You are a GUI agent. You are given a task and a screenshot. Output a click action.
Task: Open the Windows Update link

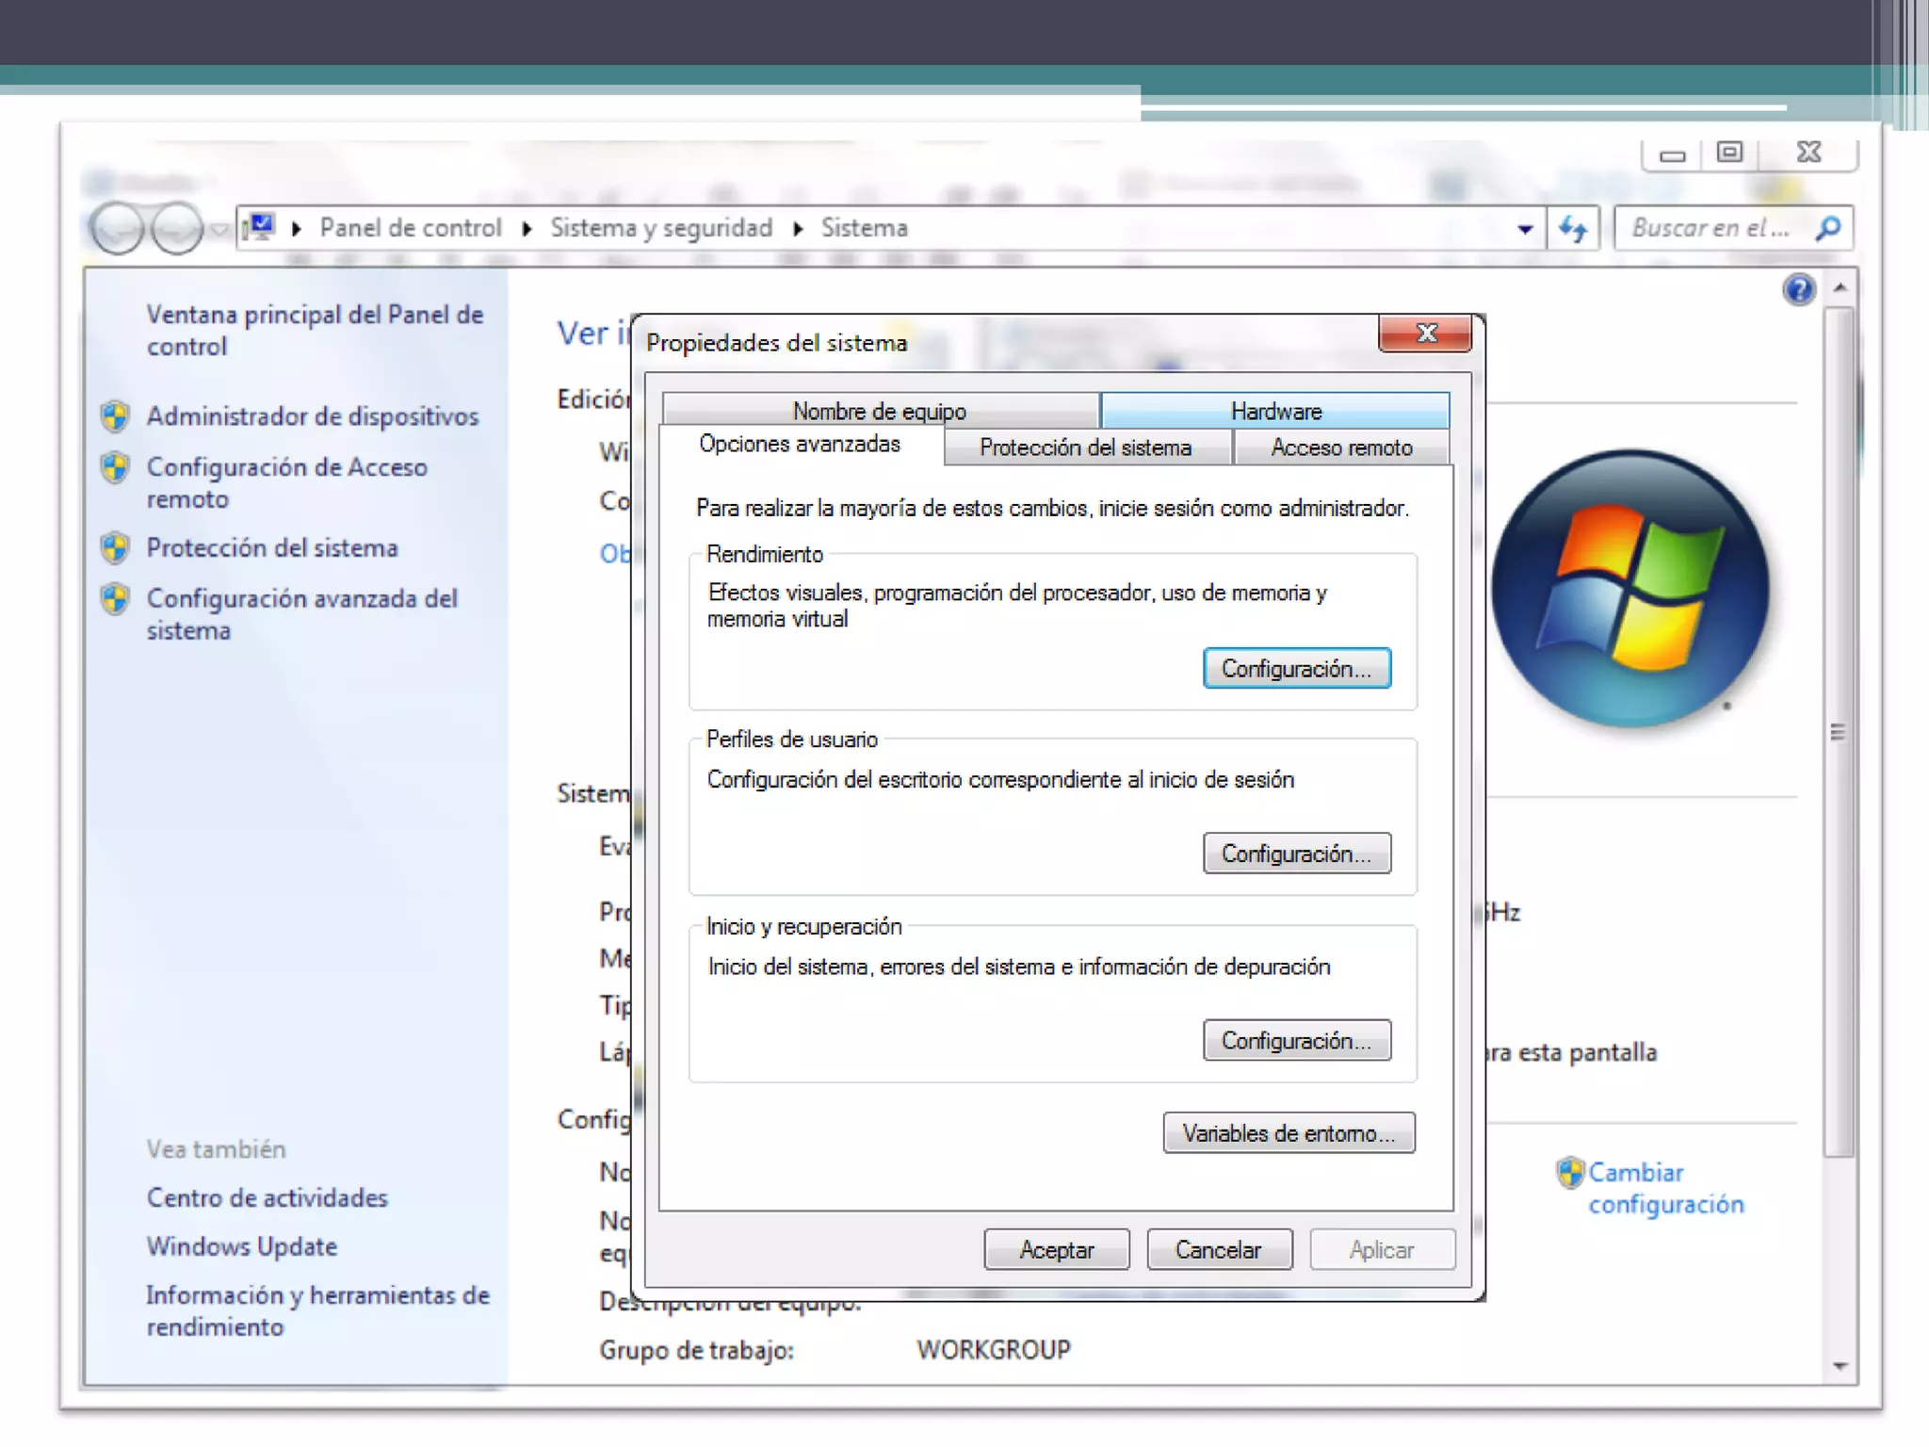tap(242, 1246)
